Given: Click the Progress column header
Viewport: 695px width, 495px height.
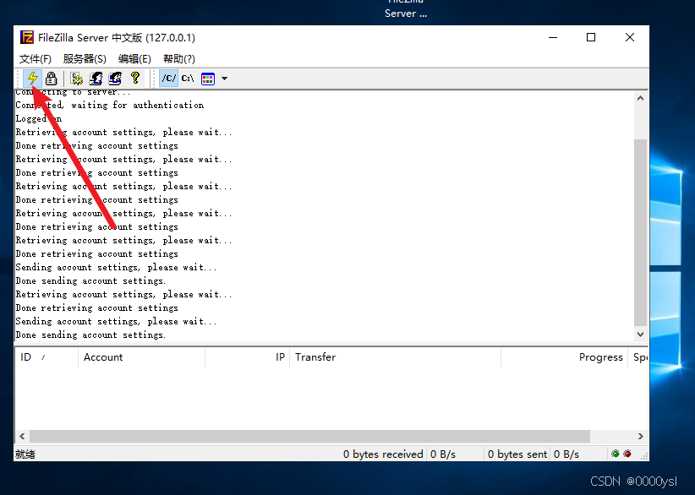Looking at the screenshot, I should [564, 357].
